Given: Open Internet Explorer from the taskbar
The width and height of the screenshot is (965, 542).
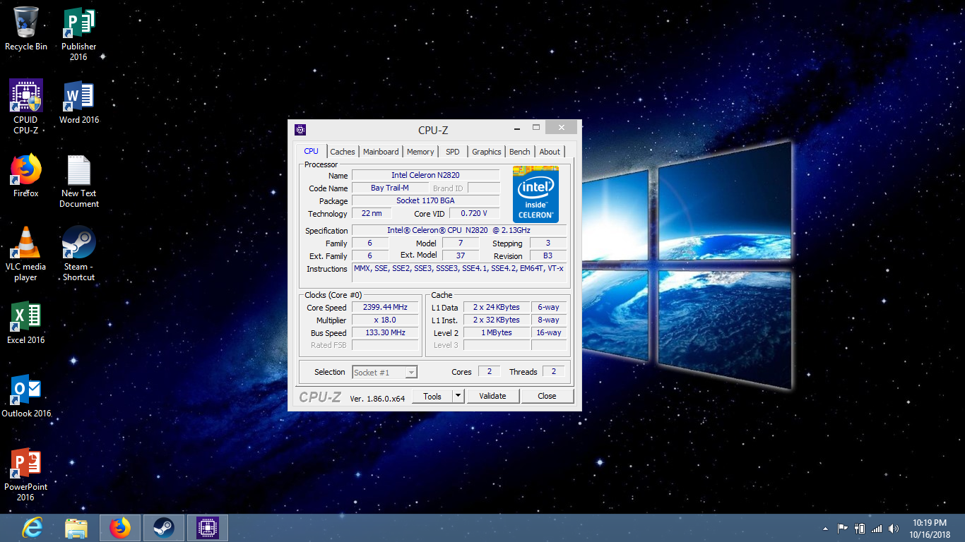Looking at the screenshot, I should pyautogui.click(x=32, y=528).
